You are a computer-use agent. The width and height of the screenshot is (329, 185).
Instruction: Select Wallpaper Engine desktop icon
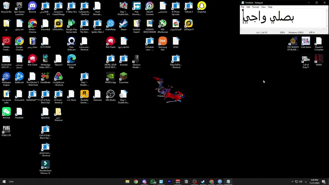[x=6, y=79]
